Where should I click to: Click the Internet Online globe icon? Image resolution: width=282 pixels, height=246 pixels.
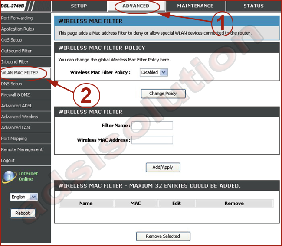[9, 176]
